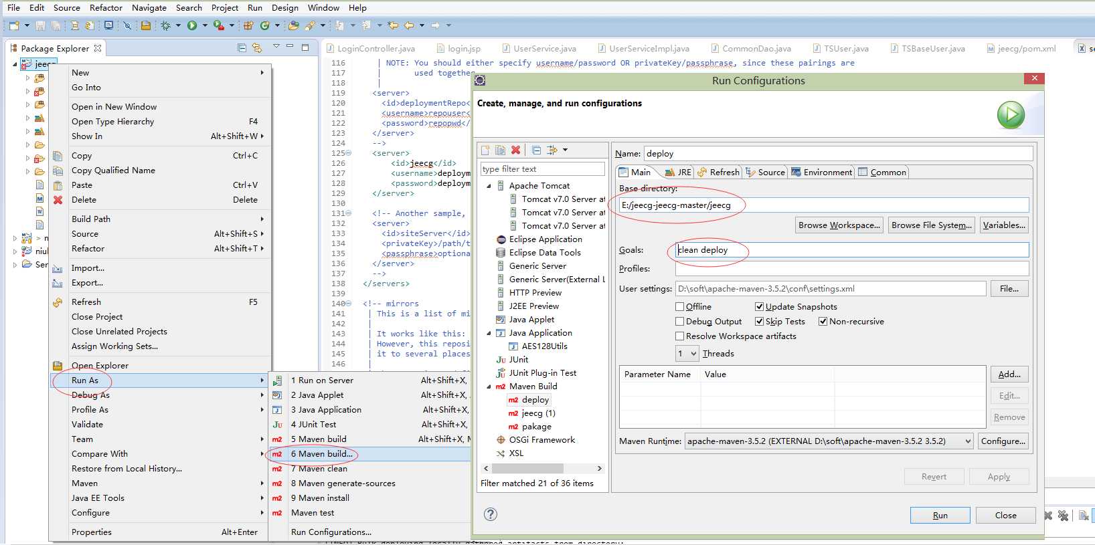The width and height of the screenshot is (1095, 545).
Task: Click Link with Editor icon in Package Explorer
Action: [256, 47]
